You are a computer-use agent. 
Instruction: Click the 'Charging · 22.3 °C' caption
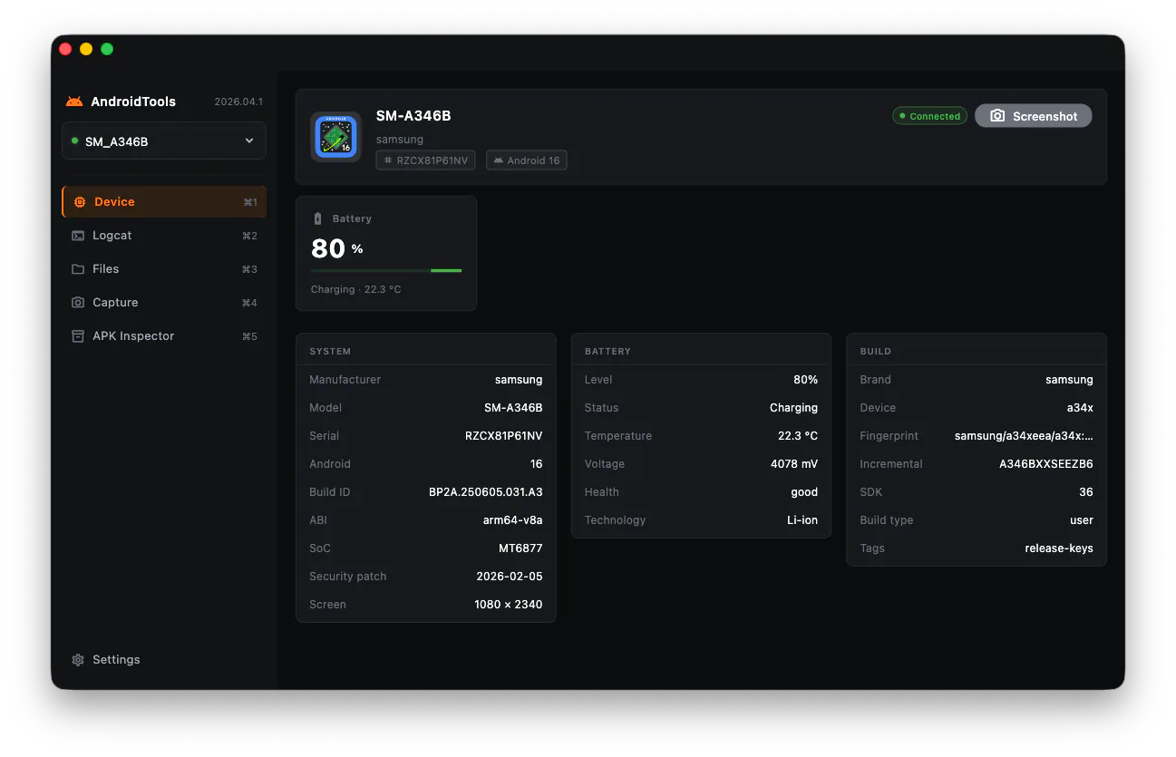point(355,289)
